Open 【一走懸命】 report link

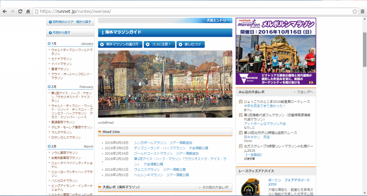253,155
